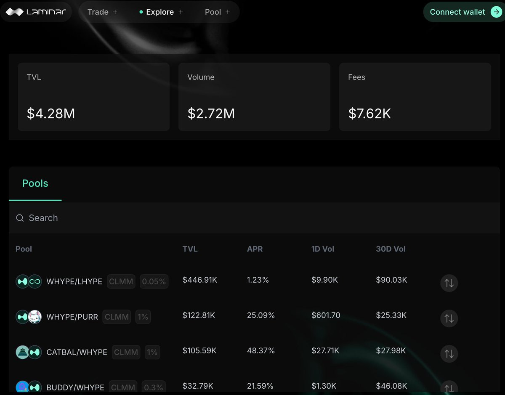Open the Explore menu
The image size is (505, 395).
161,12
